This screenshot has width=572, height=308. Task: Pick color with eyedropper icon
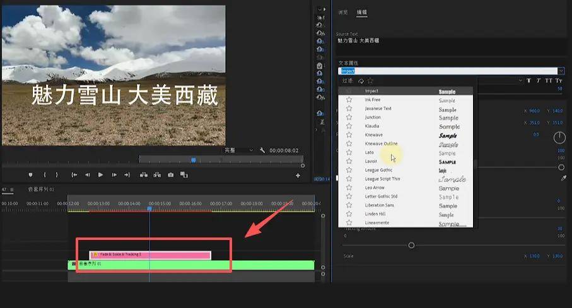click(x=564, y=178)
